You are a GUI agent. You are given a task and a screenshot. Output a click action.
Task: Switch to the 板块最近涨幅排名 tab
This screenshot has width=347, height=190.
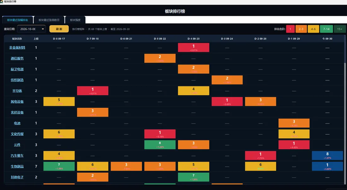(17, 20)
